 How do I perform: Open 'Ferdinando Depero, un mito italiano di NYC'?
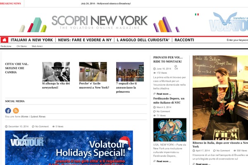pos(169,100)
